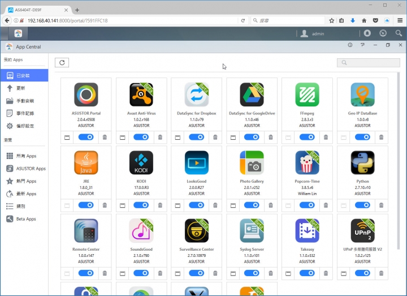This screenshot has width=407, height=296.
Task: Browse ASUSTOR Apps category
Action: (x=24, y=169)
